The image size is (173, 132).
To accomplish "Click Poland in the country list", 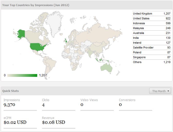I will coord(151,52).
